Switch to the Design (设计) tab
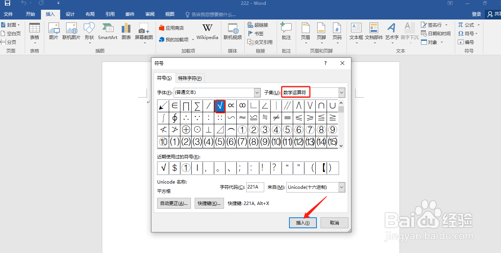The width and height of the screenshot is (501, 253). tap(70, 14)
